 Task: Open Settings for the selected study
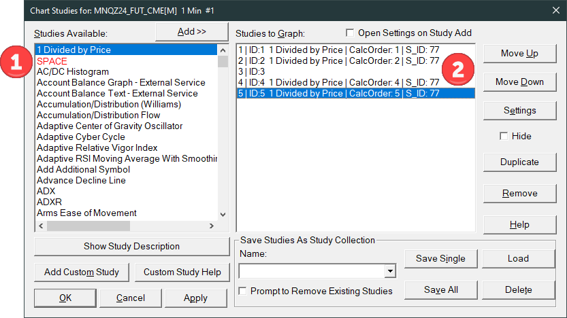[519, 110]
